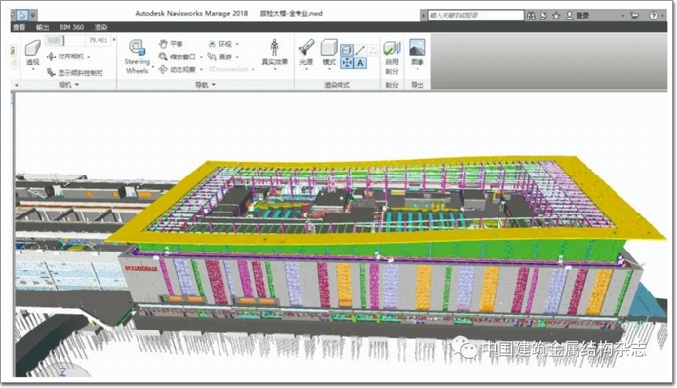Open the BIM 360 ribbon tab
The width and height of the screenshot is (677, 388).
tap(71, 27)
